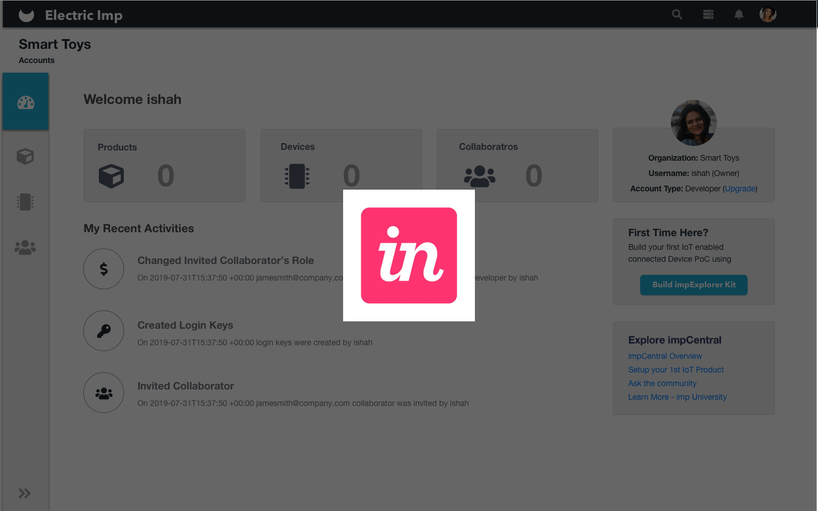Open Learn More - imp University link

point(677,397)
